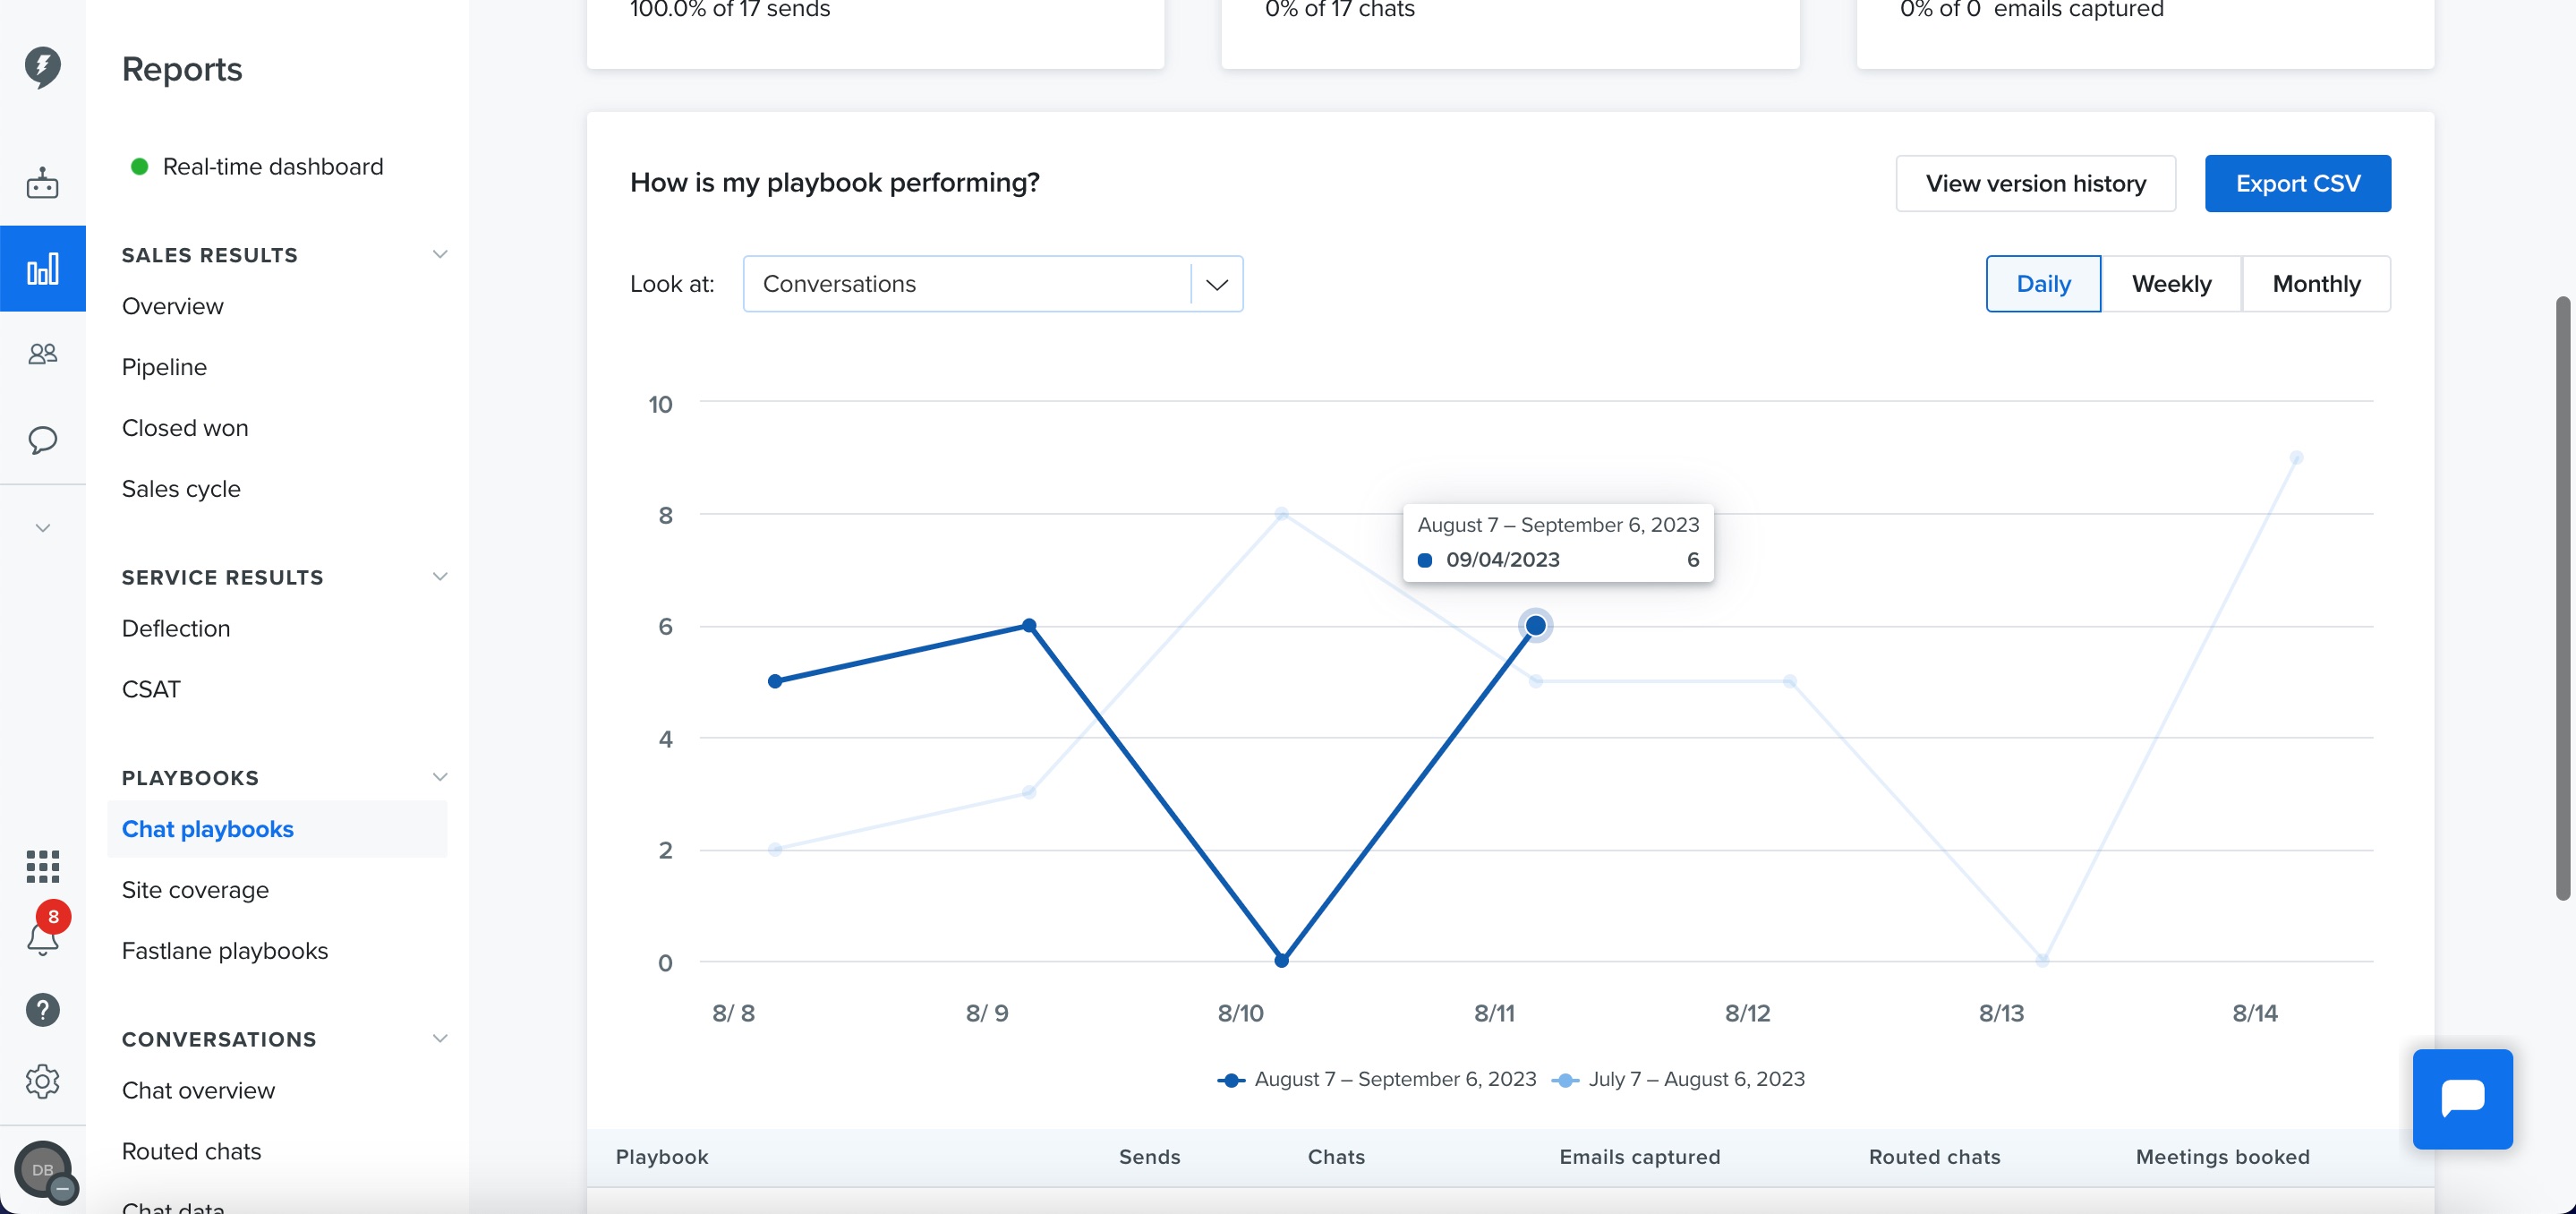Click the highlighted 09/04/2023 data point

tap(1535, 626)
